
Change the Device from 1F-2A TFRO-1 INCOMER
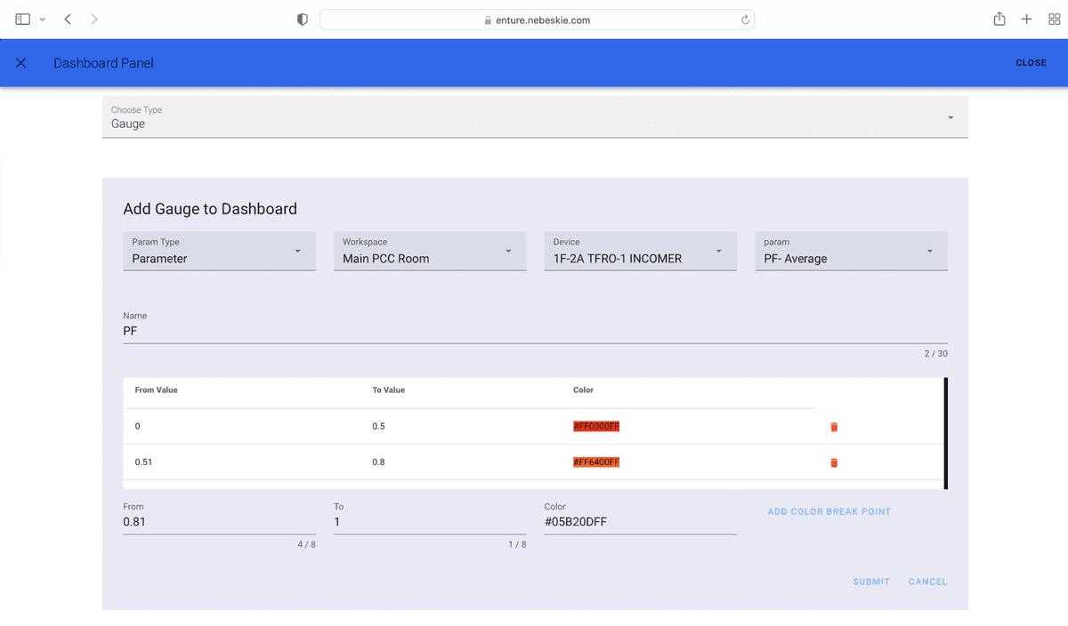719,251
